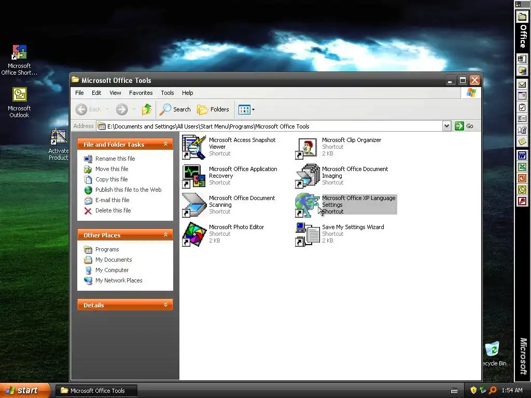Collapse the Other Places panel
The image size is (531, 398).
tap(165, 235)
